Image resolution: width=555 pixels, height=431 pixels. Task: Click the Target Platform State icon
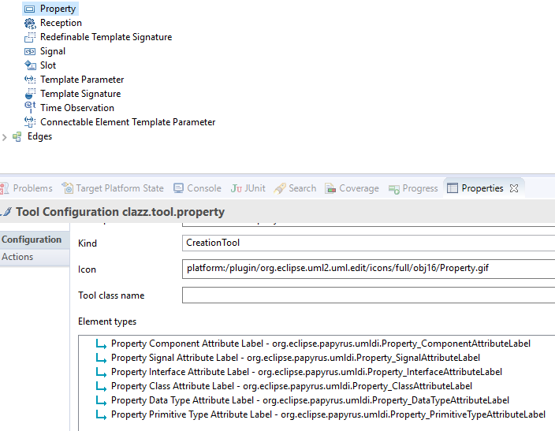coord(67,188)
